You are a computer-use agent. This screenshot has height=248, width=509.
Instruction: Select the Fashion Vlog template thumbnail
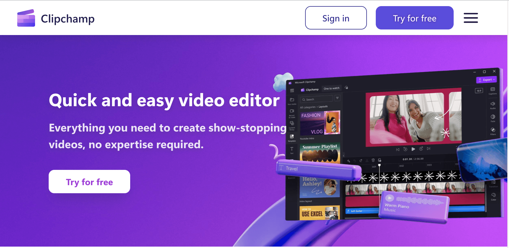tap(320, 123)
